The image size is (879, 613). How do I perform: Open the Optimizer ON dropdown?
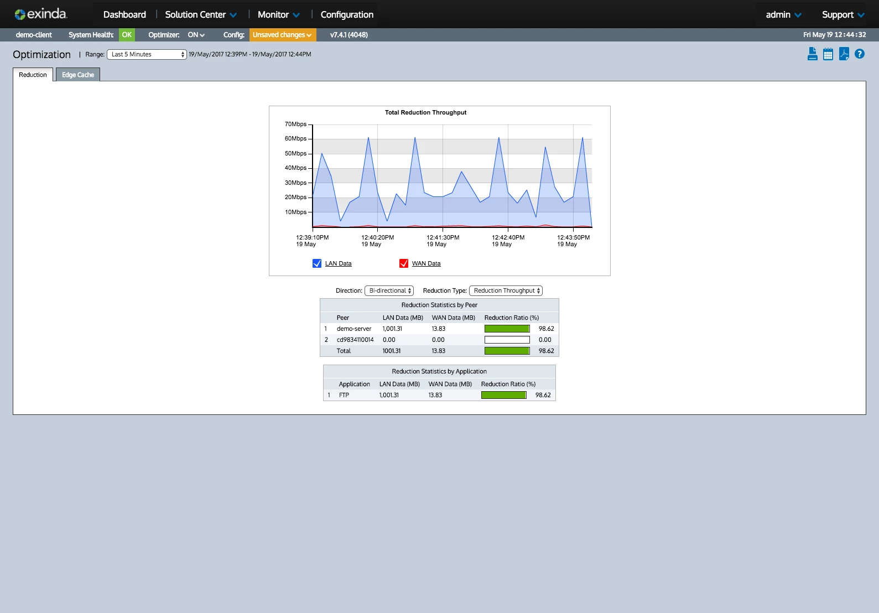point(196,35)
